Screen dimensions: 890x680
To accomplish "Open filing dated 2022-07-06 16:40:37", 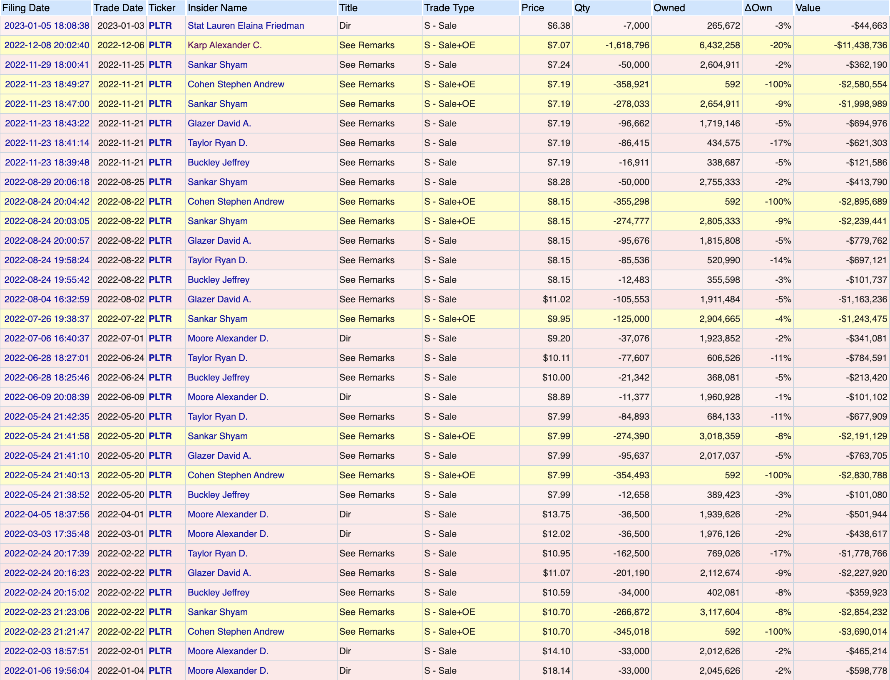I will click(x=47, y=338).
